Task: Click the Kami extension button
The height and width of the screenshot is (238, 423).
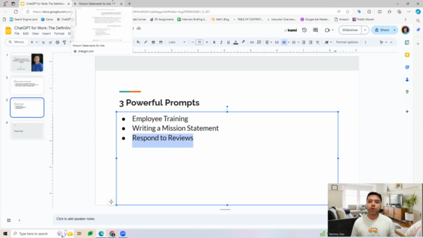Action: pyautogui.click(x=291, y=30)
